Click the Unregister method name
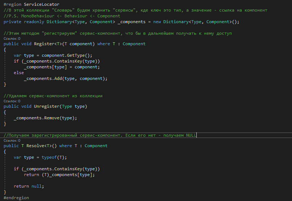Viewport: 292px width, 201px height. click(47, 106)
